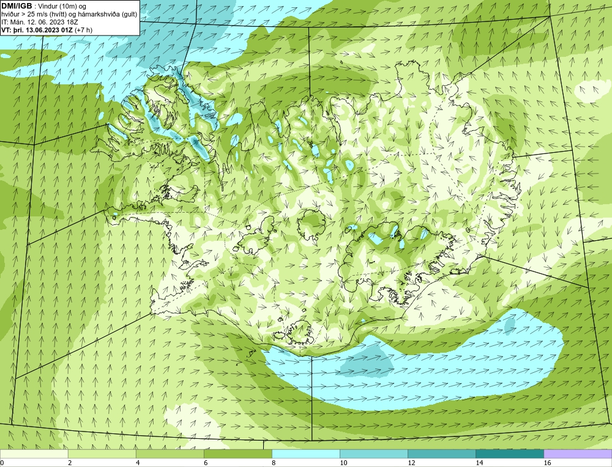Click the legend scale label 2

click(x=70, y=463)
